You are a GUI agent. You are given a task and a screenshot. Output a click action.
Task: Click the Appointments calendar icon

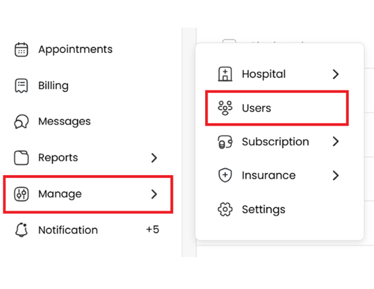pos(21,49)
